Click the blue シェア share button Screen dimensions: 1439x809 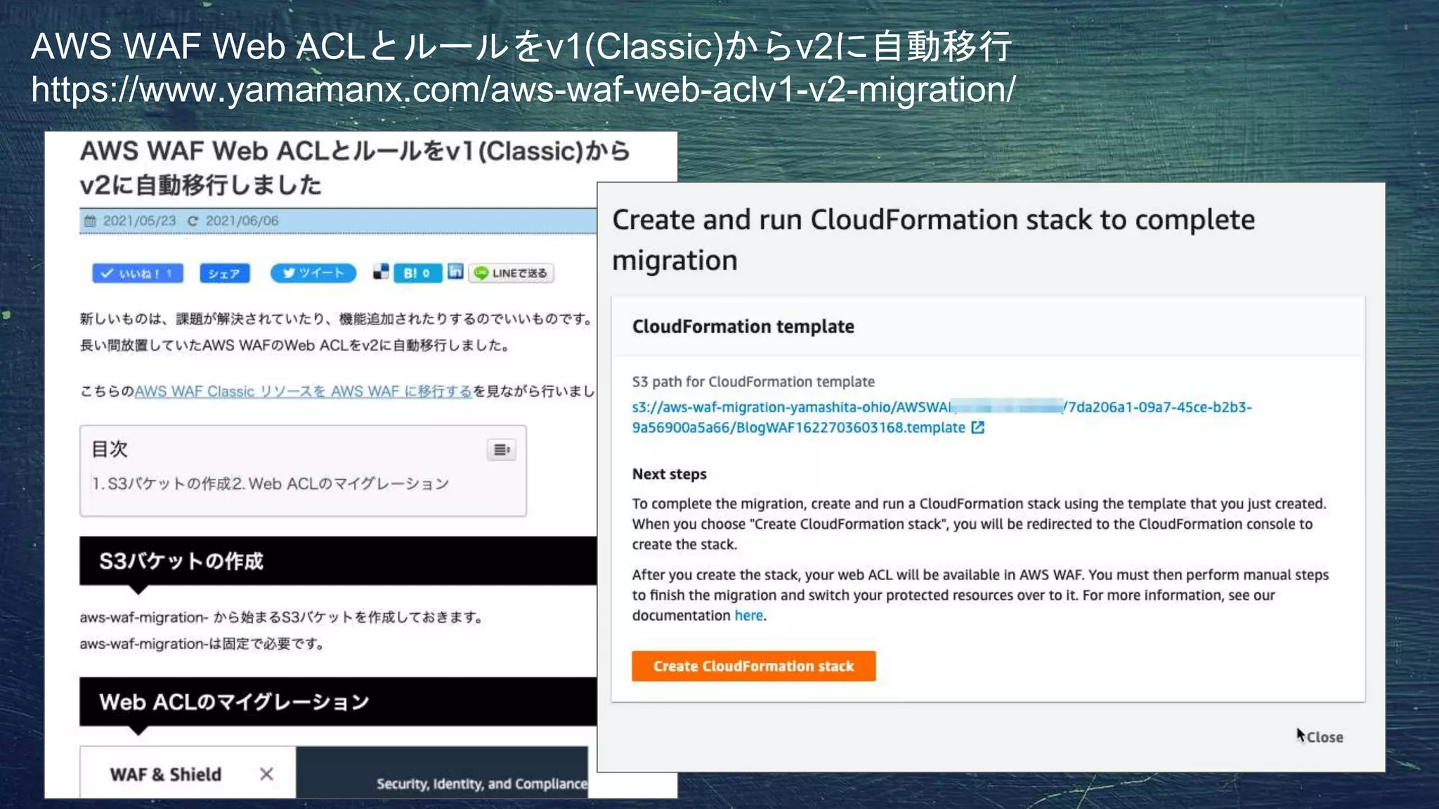tap(225, 273)
